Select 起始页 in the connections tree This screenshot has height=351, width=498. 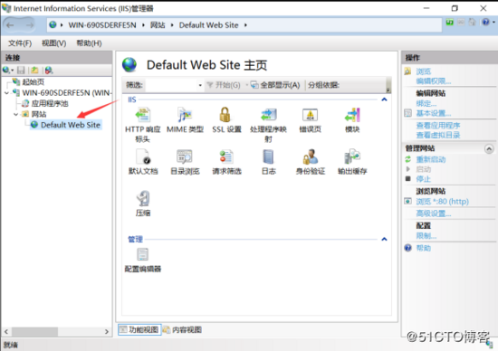(x=33, y=82)
